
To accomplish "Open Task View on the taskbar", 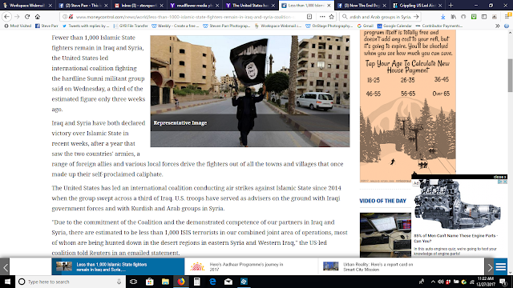I will click(x=134, y=282).
